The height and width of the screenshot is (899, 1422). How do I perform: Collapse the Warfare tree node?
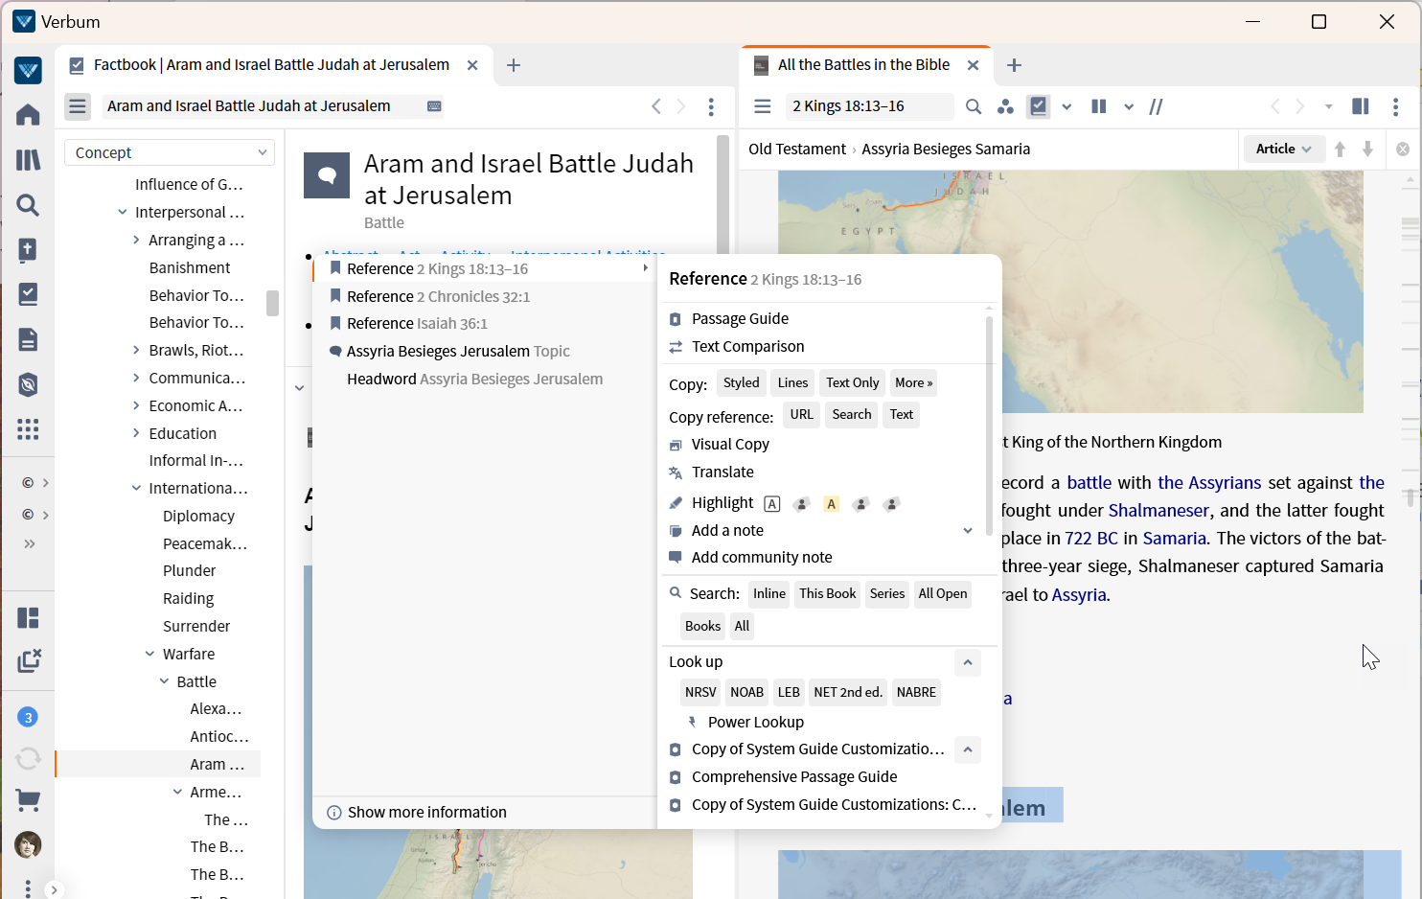[x=149, y=655]
